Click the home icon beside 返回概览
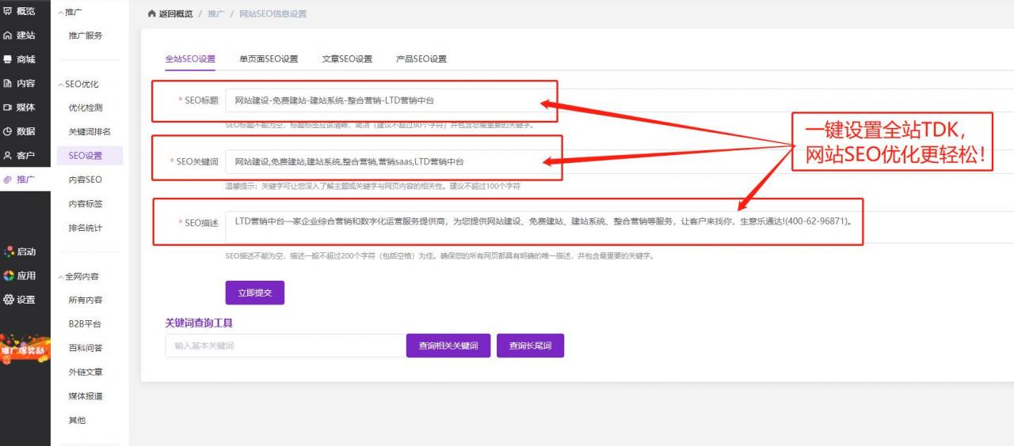This screenshot has width=1014, height=446. [152, 14]
